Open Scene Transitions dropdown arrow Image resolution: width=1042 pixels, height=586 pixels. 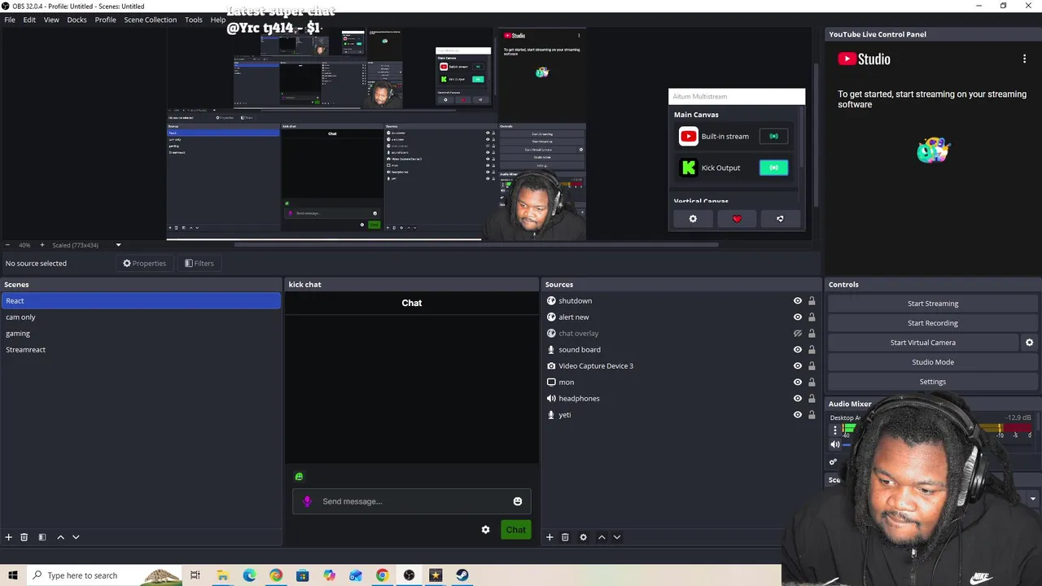pos(1032,499)
